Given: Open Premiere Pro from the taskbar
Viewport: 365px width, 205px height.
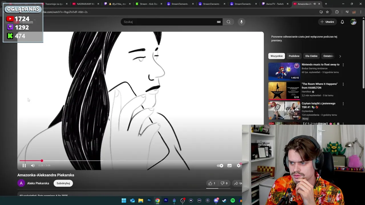Looking at the screenshot, I should [166, 201].
